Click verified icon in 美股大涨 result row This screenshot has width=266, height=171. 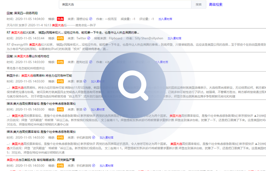(x=94, y=166)
